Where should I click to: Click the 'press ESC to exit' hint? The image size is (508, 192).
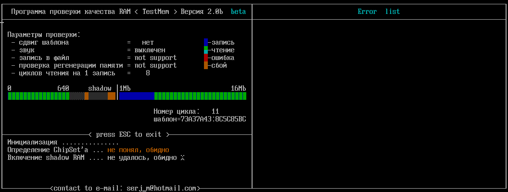click(x=128, y=134)
